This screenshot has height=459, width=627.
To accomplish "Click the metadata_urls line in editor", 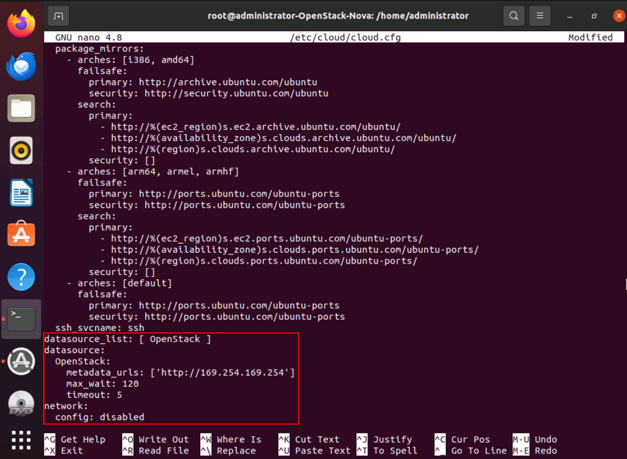I will tap(180, 373).
